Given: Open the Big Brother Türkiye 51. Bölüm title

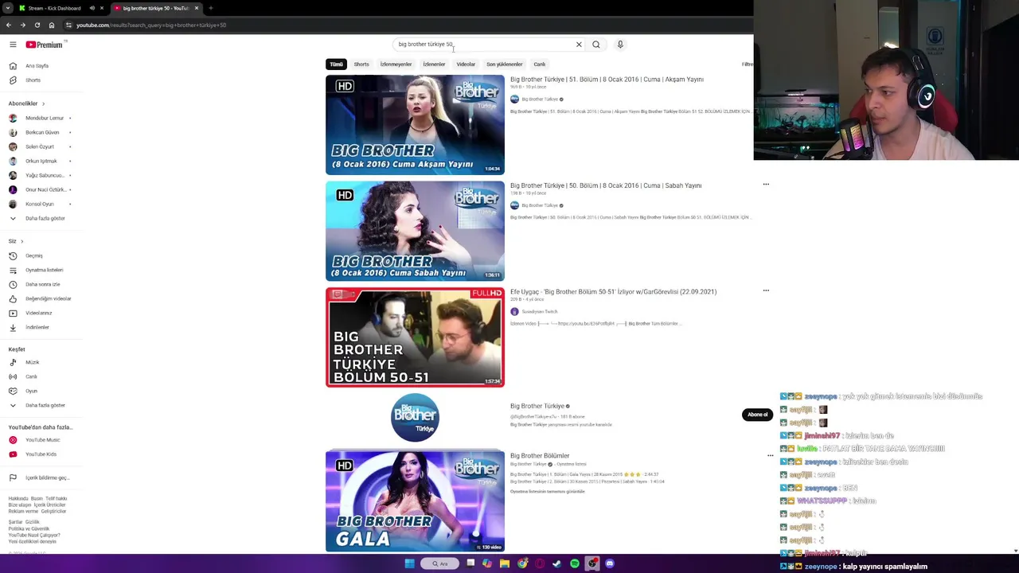Looking at the screenshot, I should point(607,80).
